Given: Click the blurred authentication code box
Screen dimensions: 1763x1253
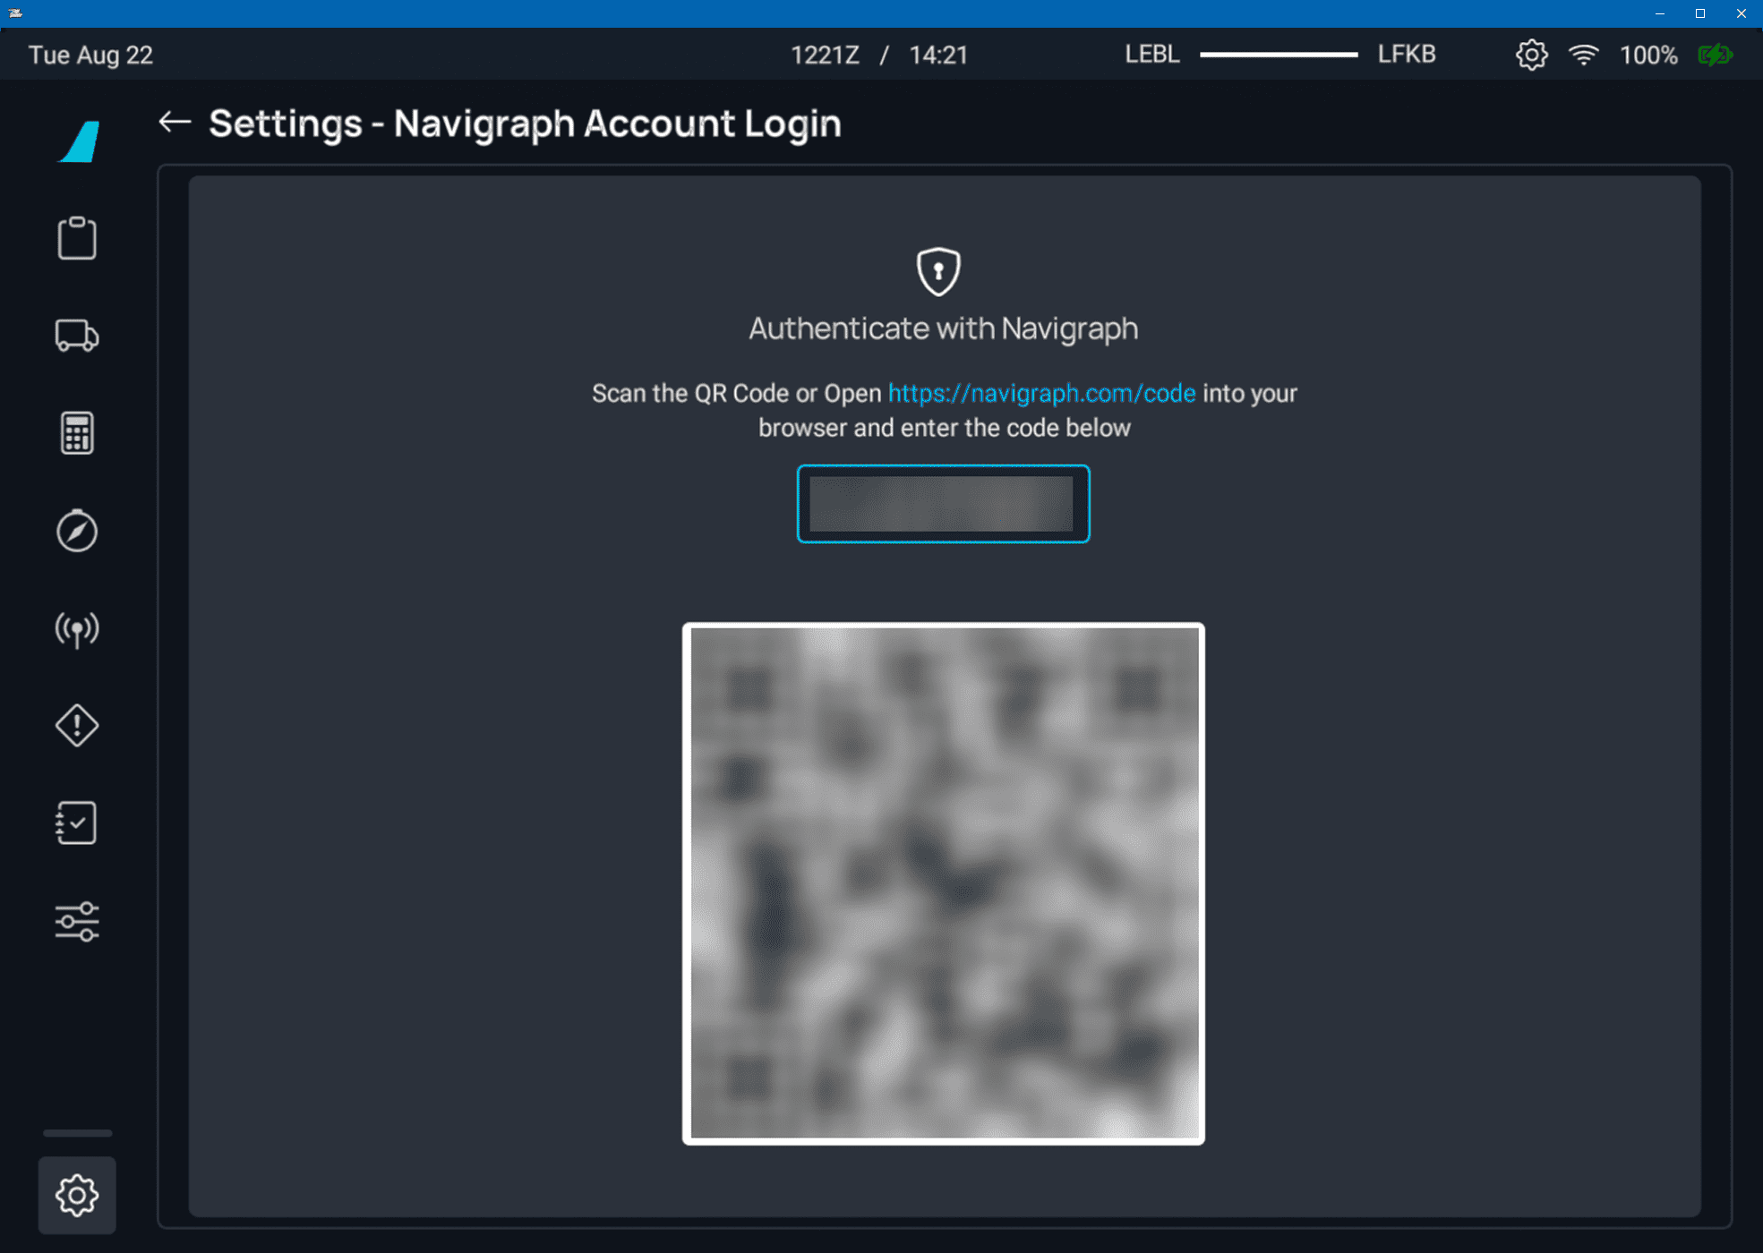Looking at the screenshot, I should (943, 504).
